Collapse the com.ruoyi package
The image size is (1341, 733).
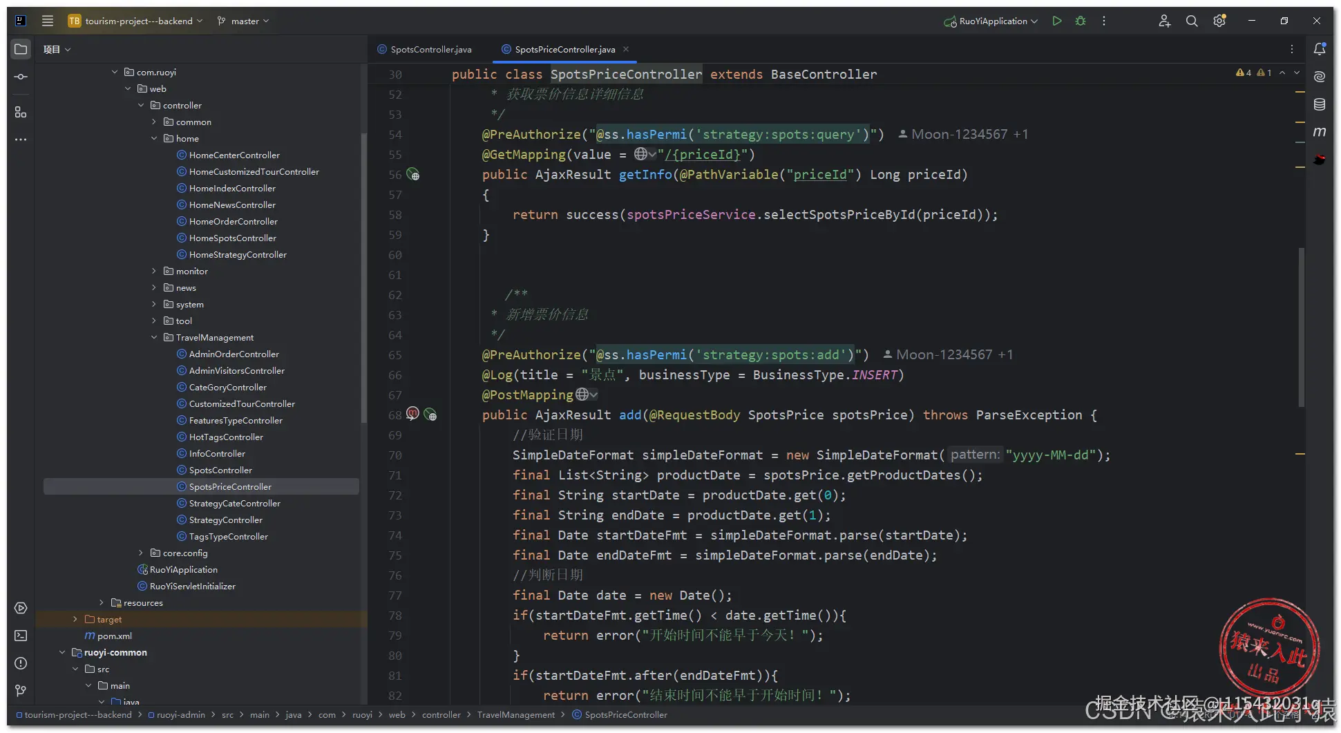(x=115, y=72)
